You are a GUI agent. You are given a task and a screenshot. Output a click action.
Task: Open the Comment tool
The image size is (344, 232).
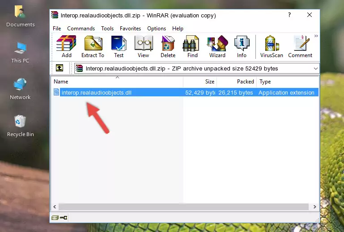coord(300,46)
